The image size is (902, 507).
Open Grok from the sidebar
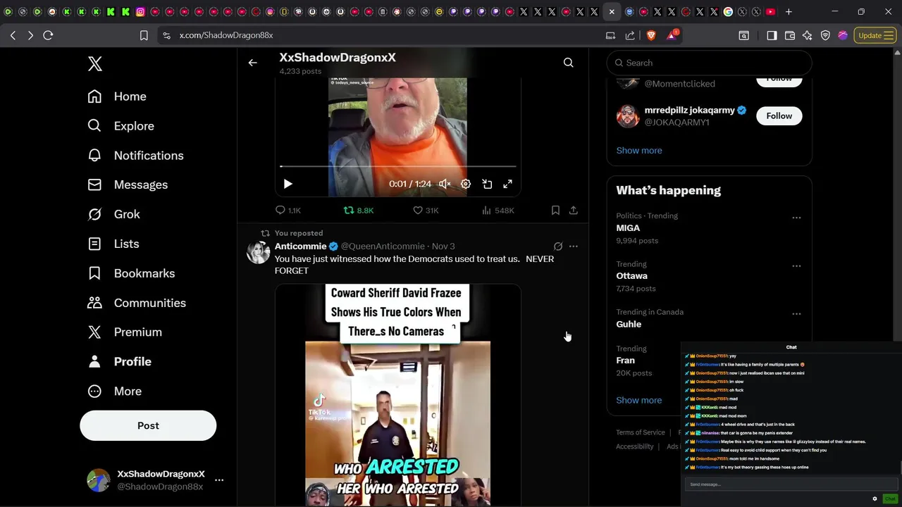tap(113, 214)
